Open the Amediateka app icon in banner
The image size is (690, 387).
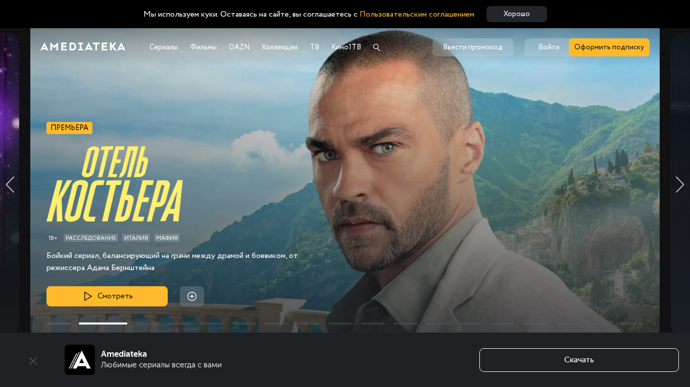pyautogui.click(x=80, y=360)
